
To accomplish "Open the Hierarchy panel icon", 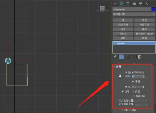I will click(128, 4).
